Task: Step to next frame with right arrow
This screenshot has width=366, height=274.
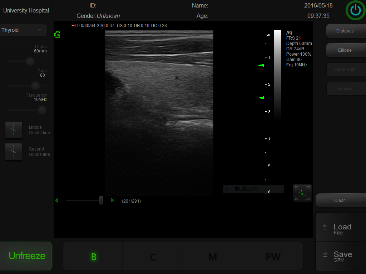Action: [113, 201]
